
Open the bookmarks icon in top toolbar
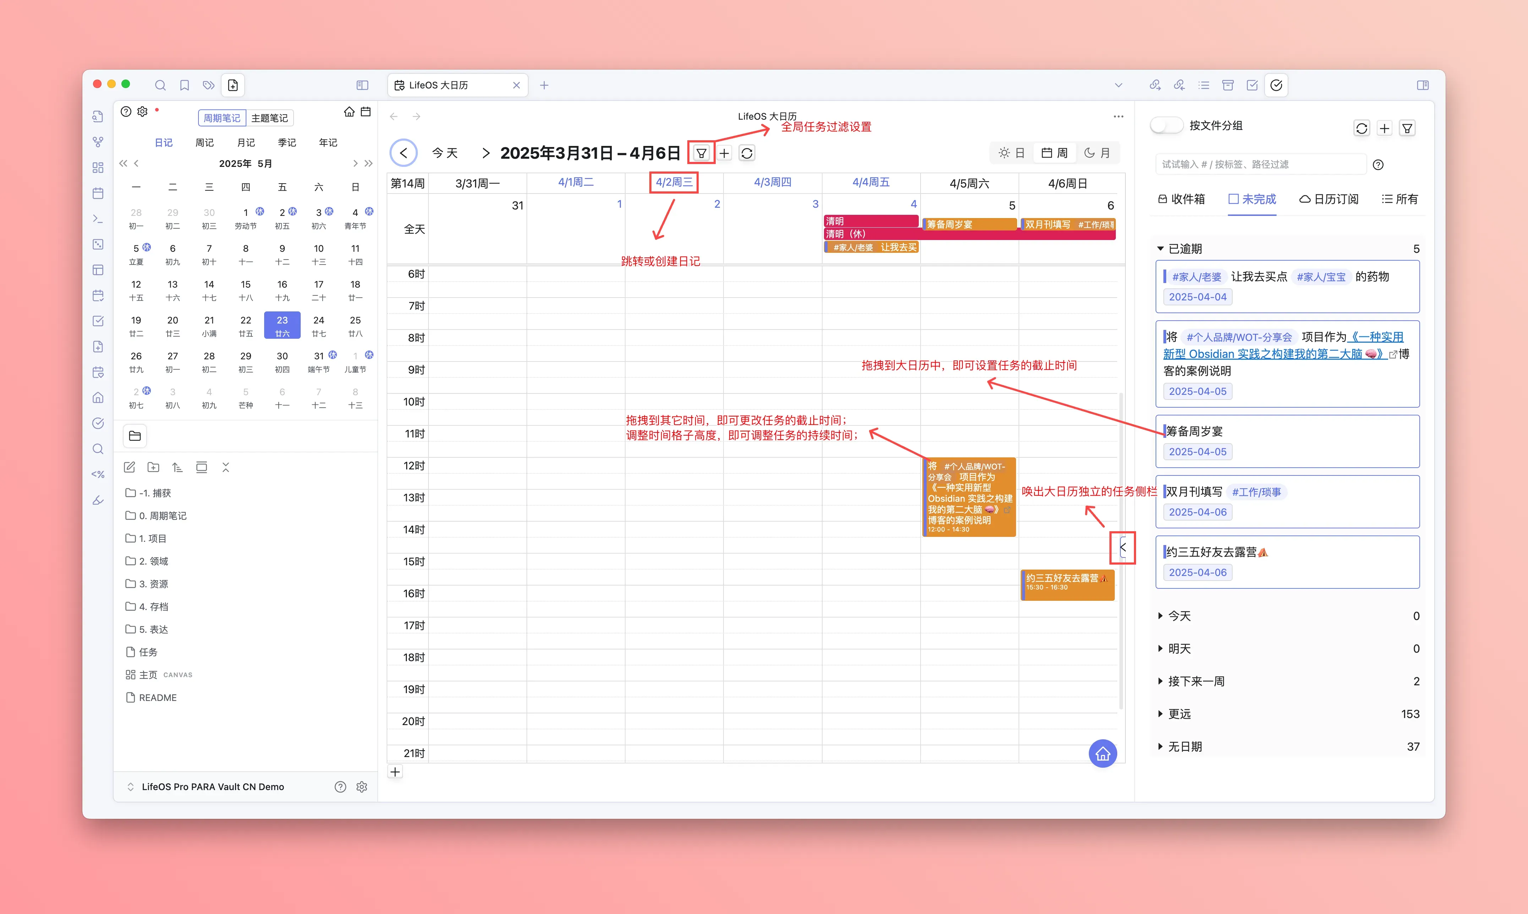click(x=184, y=85)
